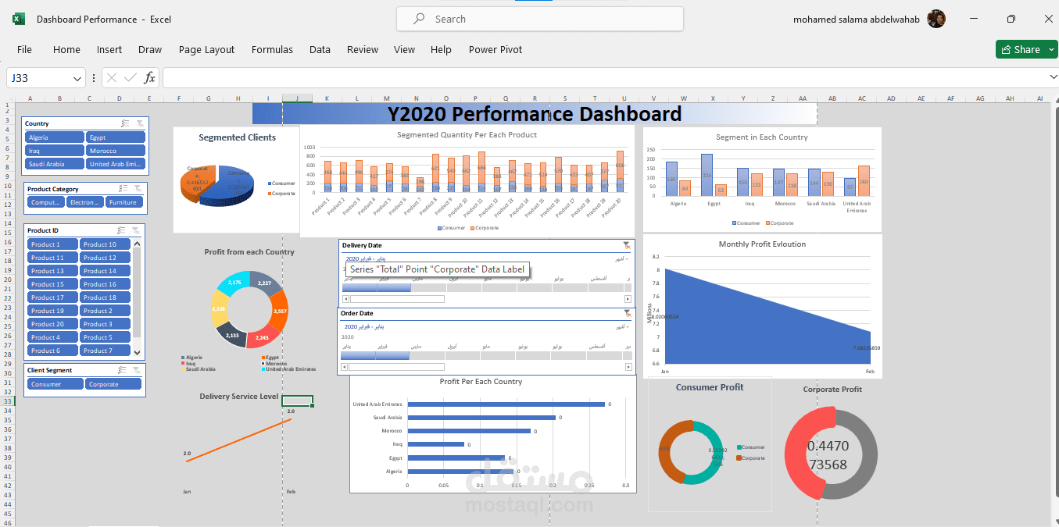Switch to the Formulas tab
The width and height of the screenshot is (1059, 527).
pyautogui.click(x=272, y=50)
